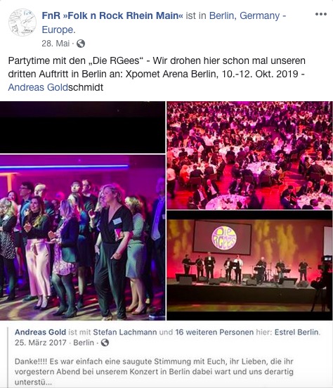Viewport: 333px width, 388px height.
Task: Click the globe privacy icon beside 28. Mai
Action: (x=81, y=44)
